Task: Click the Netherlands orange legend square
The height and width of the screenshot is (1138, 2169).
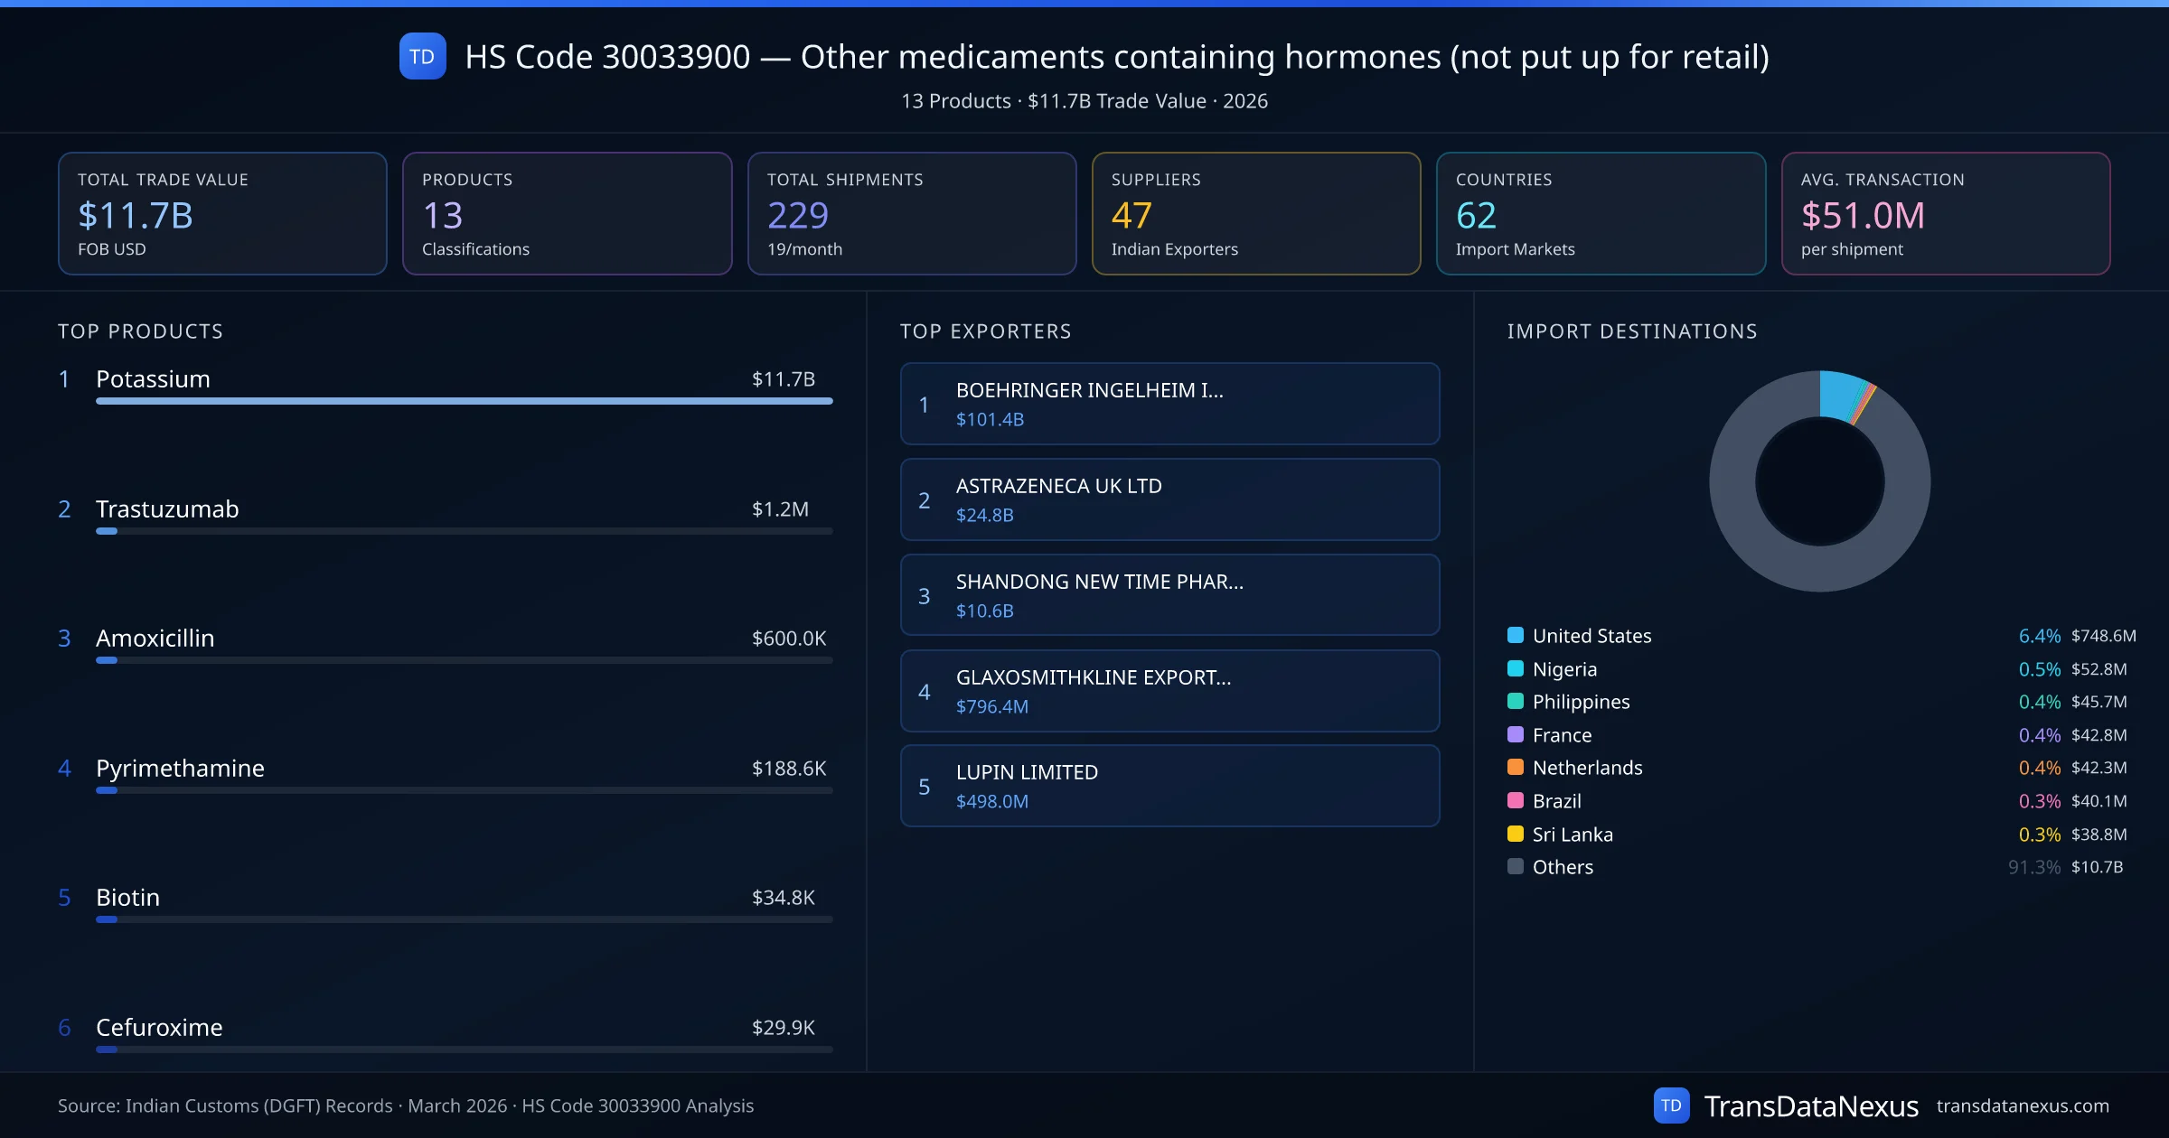Action: point(1516,768)
